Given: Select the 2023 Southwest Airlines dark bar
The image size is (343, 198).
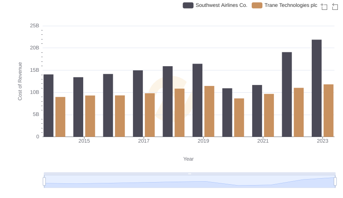Looking at the screenshot, I should (316, 88).
